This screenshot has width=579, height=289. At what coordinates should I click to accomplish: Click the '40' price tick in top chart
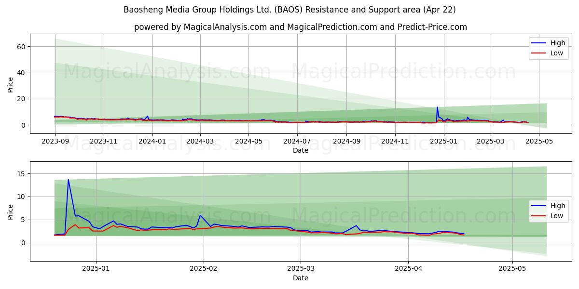[x=22, y=73]
